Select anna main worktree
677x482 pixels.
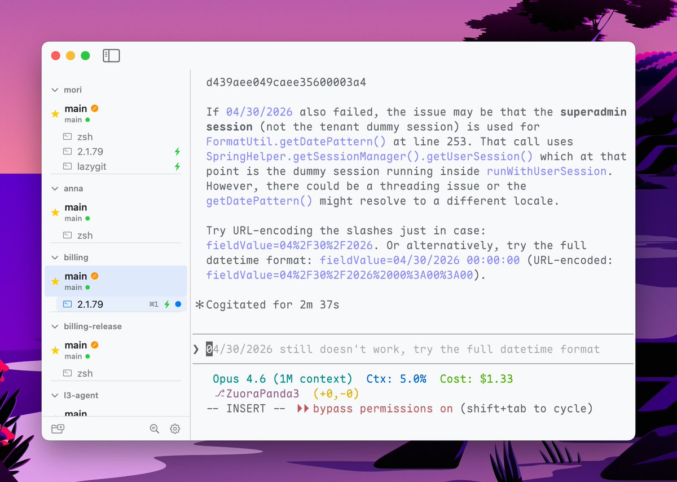click(116, 212)
